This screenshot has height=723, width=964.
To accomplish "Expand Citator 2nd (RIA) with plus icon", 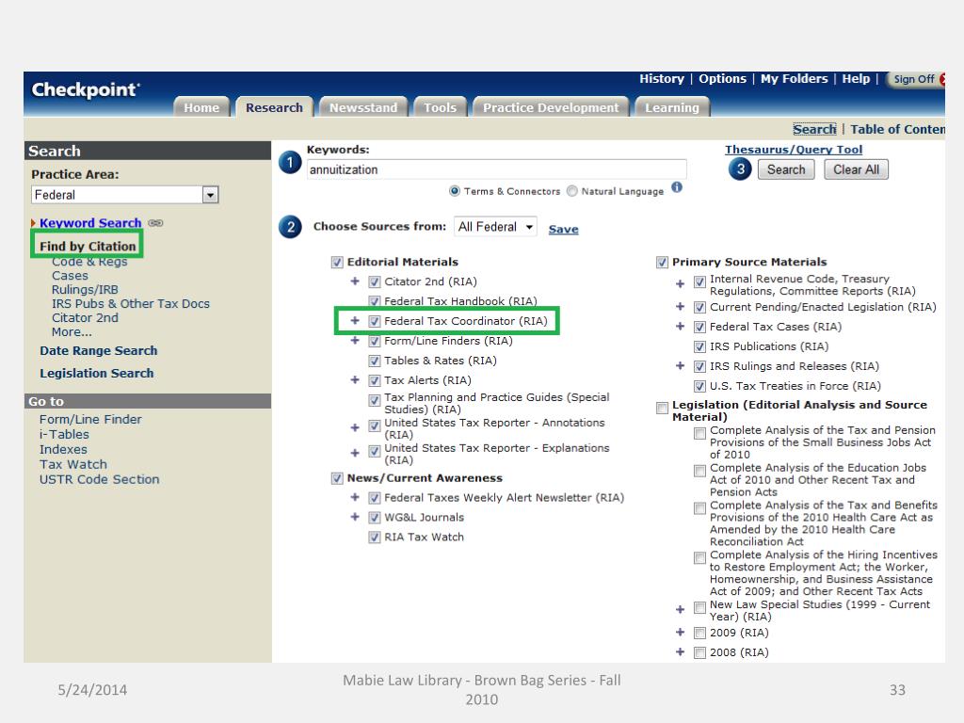I will [x=355, y=281].
